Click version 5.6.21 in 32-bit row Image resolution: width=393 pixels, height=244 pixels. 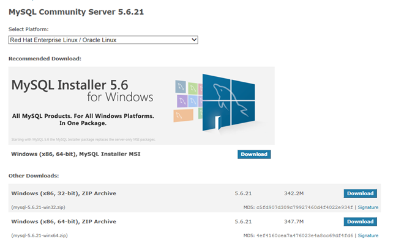(243, 193)
